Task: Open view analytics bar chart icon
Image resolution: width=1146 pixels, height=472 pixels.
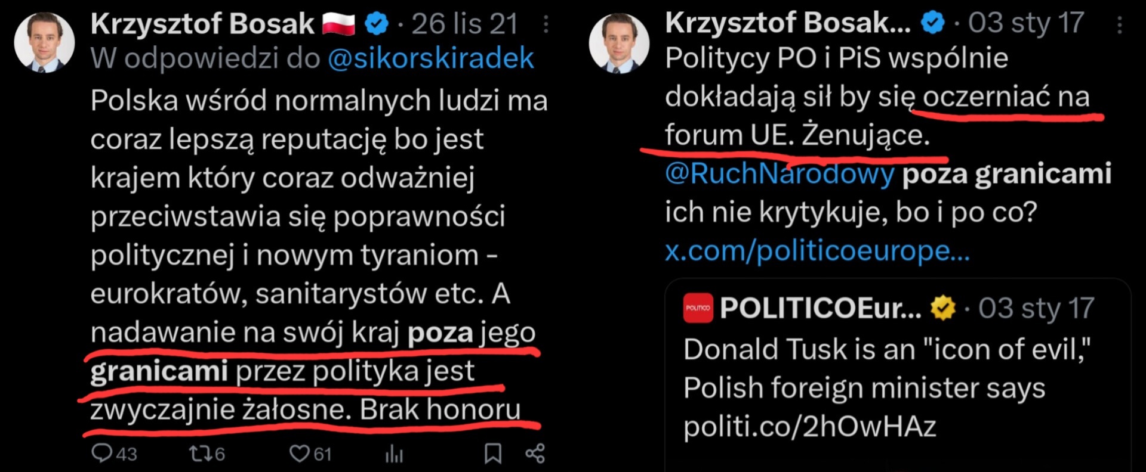Action: [394, 454]
